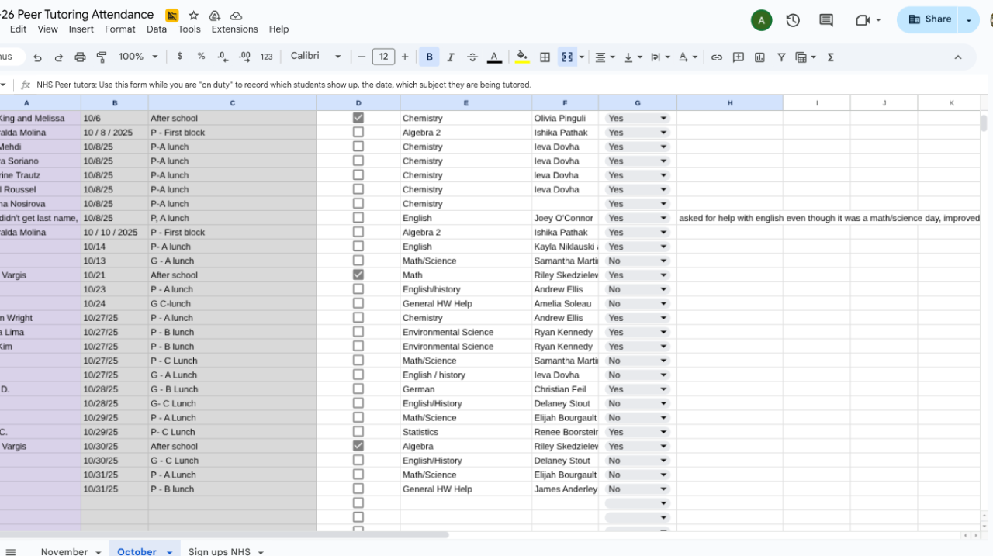Open the Calibri font dropdown
Viewport: 993px width, 556px height.
[x=316, y=57]
